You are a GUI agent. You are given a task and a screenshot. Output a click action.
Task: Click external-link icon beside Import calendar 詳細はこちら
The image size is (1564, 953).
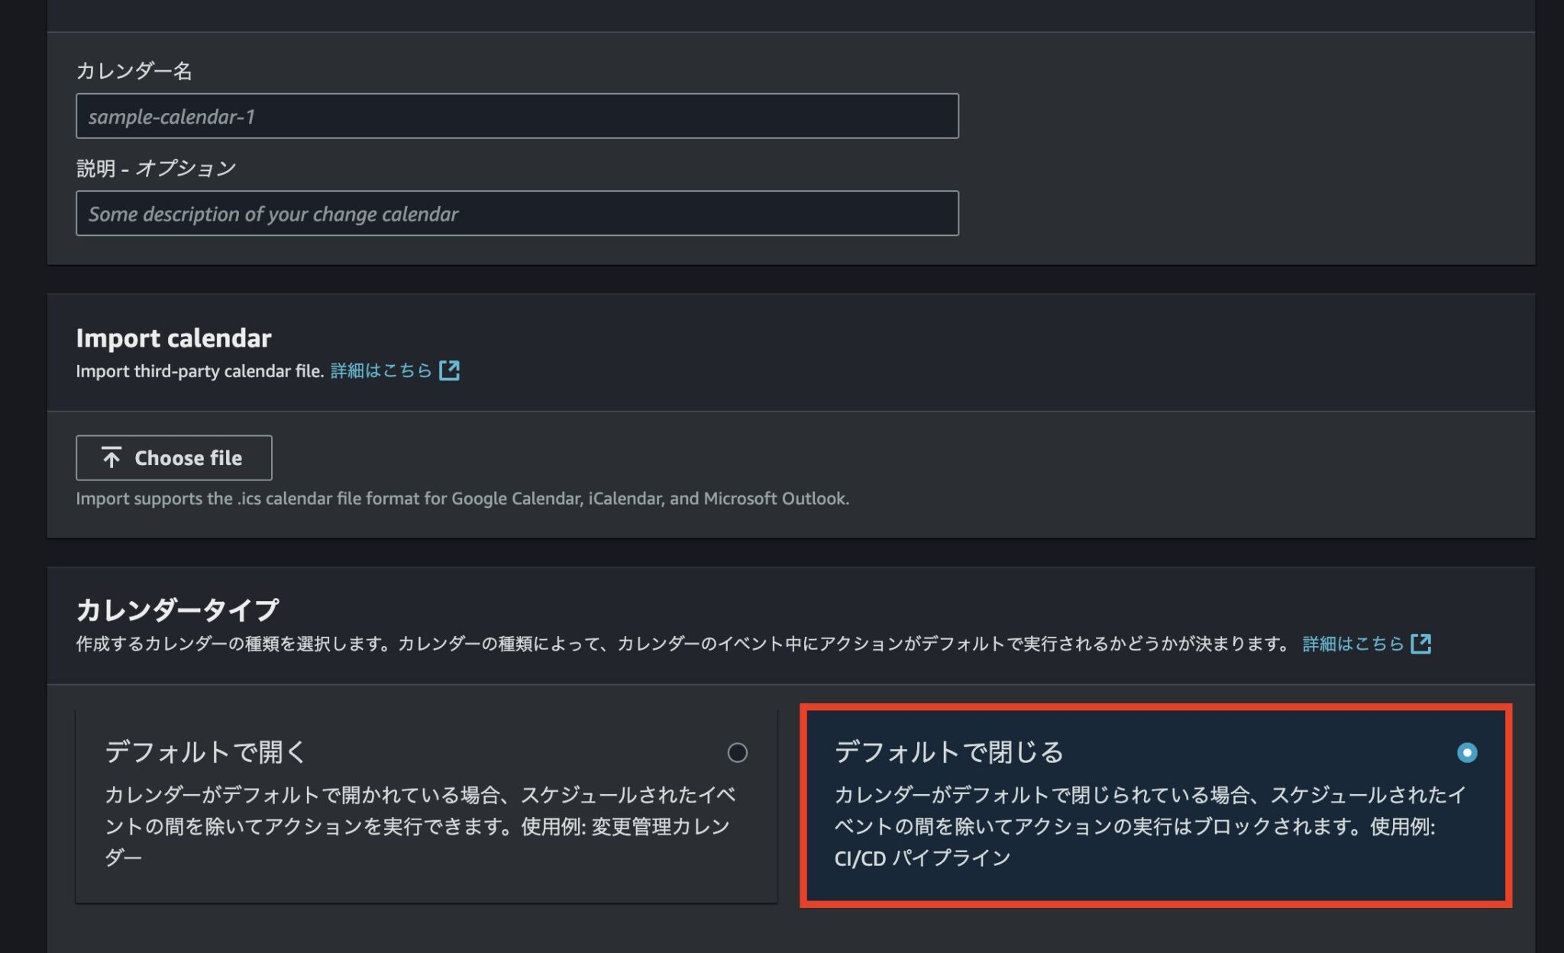pyautogui.click(x=450, y=370)
